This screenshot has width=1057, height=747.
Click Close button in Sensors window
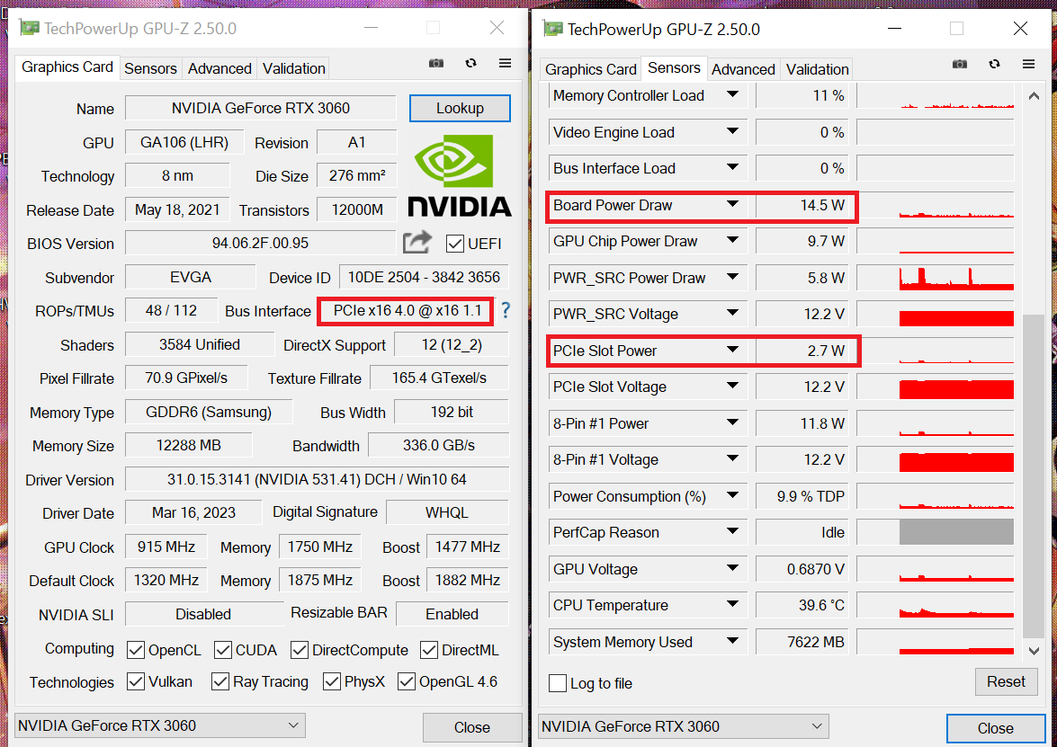(x=996, y=728)
